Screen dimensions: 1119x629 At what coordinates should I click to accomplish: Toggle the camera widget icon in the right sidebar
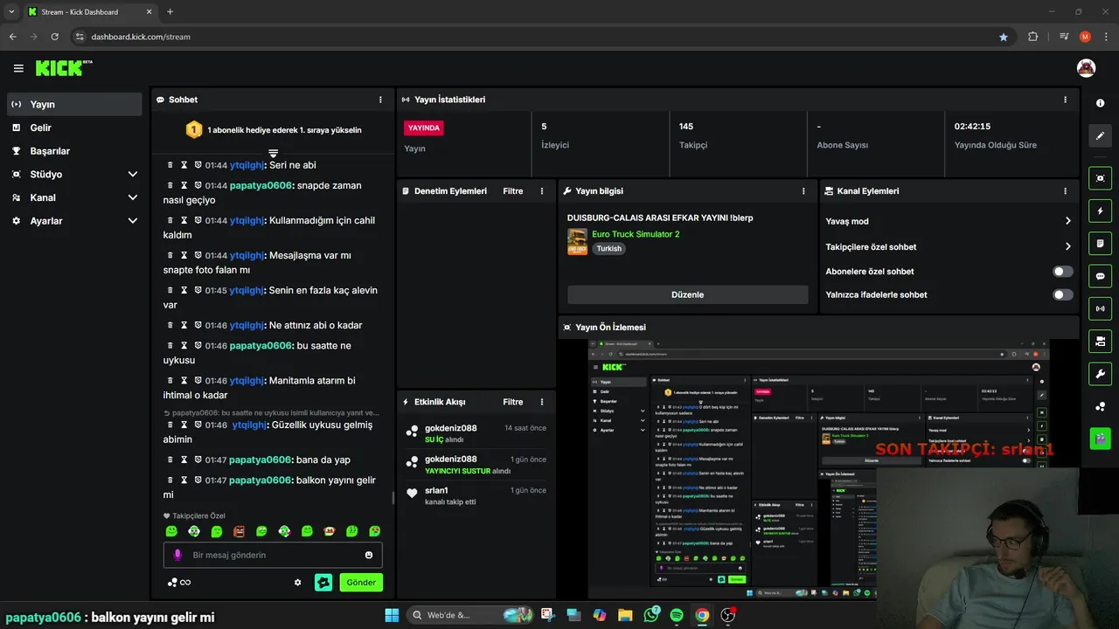pos(1100,341)
